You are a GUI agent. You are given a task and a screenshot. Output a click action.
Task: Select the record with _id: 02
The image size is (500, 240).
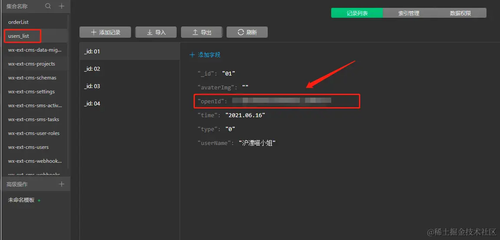pyautogui.click(x=92, y=69)
